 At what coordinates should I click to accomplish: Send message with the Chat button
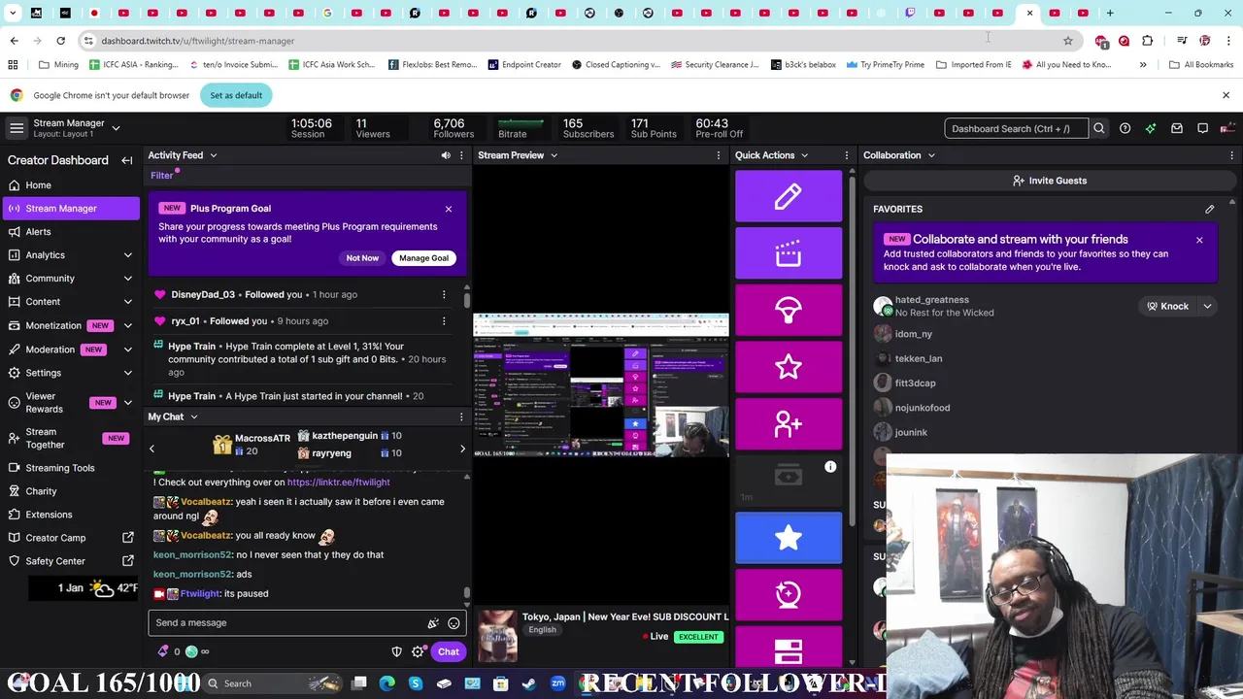(448, 651)
